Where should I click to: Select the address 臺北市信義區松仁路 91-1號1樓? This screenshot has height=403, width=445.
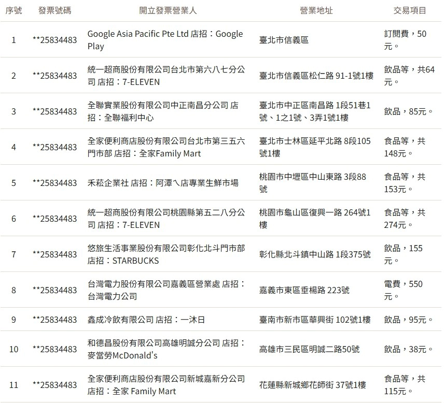tap(316, 76)
